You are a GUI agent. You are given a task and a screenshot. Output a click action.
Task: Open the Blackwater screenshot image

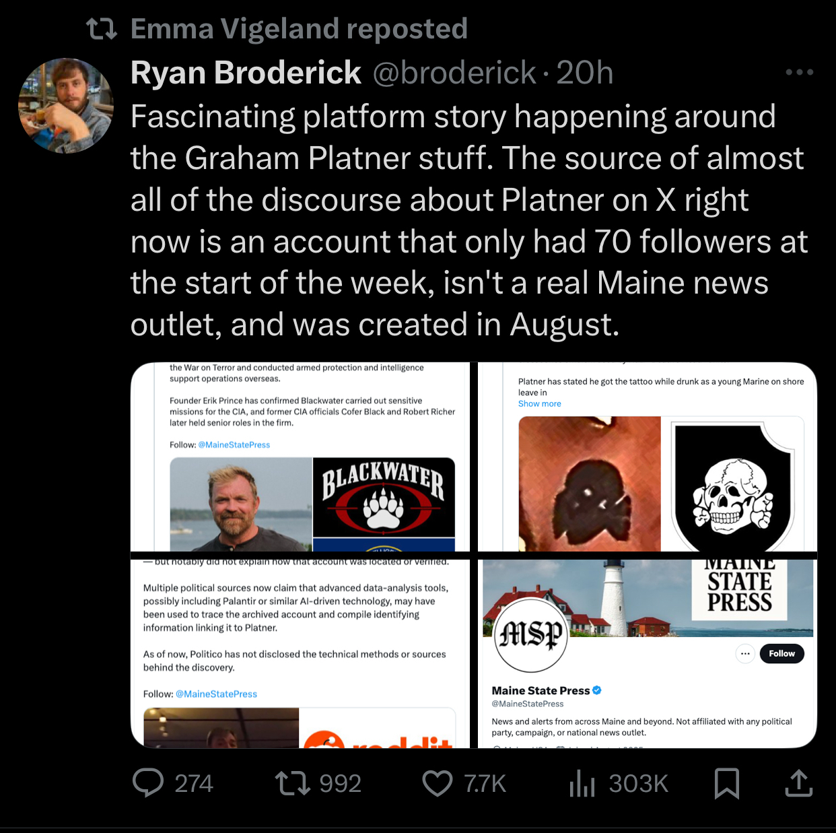point(304,457)
